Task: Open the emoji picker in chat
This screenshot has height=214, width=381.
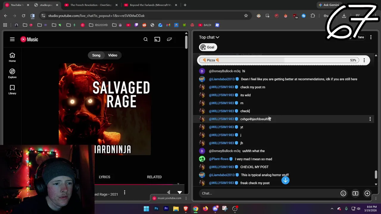Action: (x=343, y=193)
